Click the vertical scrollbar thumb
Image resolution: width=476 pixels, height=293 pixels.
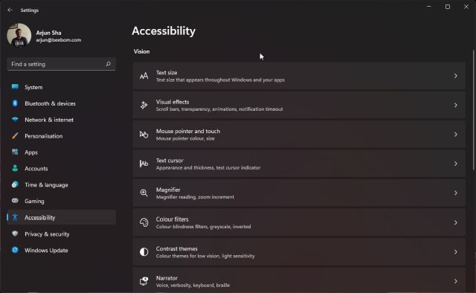[x=473, y=109]
